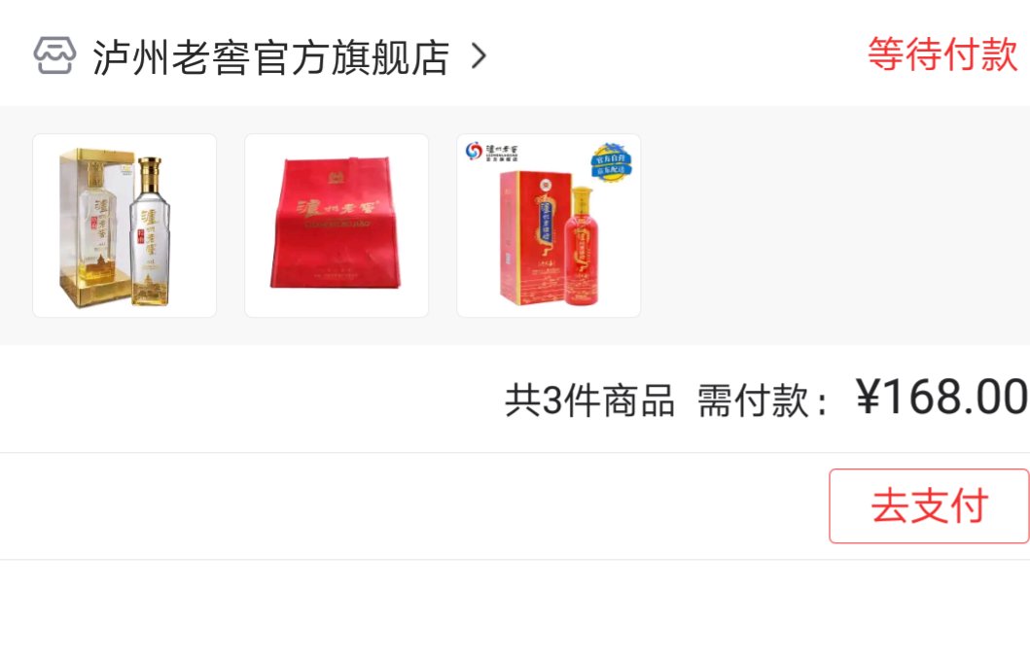Click the 共3件商品 item count

589,399
